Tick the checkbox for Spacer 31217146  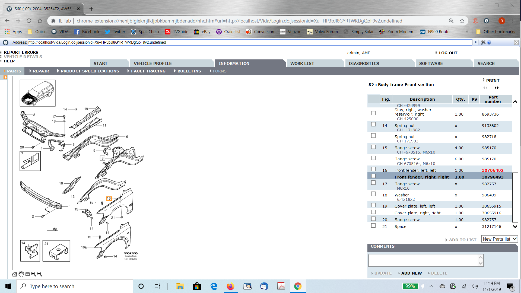point(373,226)
